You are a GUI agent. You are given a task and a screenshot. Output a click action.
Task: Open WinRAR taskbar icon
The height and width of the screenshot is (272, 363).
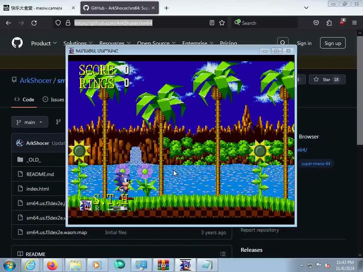pyautogui.click(x=163, y=265)
